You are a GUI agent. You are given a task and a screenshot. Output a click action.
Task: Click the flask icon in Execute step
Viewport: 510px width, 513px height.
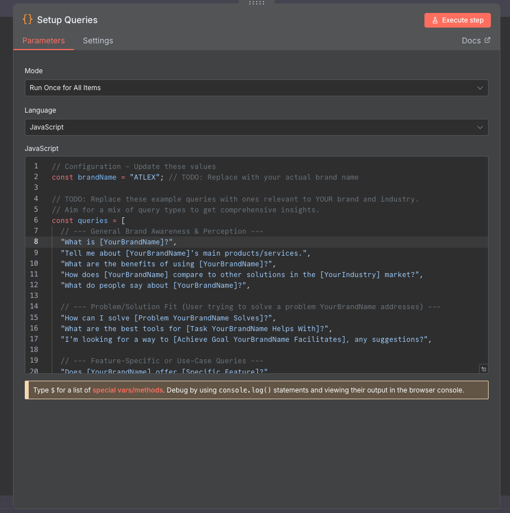point(435,20)
